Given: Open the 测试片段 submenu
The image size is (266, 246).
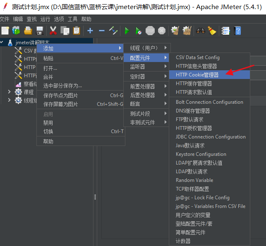Looking at the screenshot, I should coord(146,114).
